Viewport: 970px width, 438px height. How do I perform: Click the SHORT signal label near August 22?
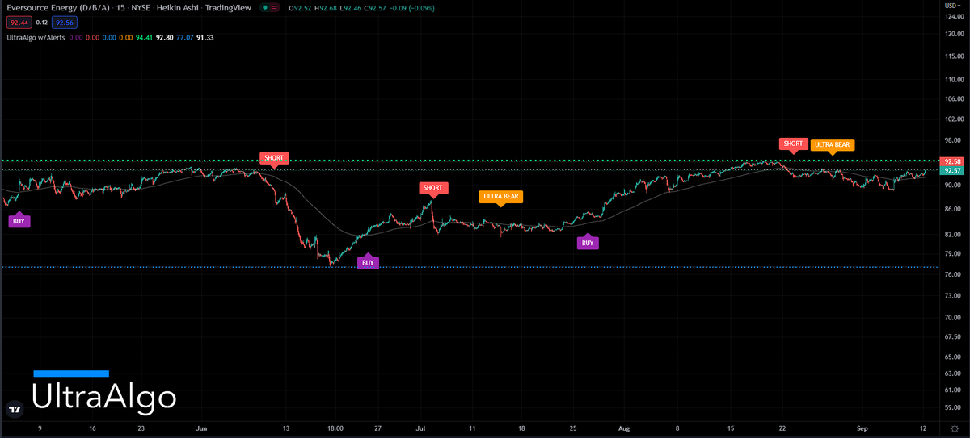pos(793,144)
